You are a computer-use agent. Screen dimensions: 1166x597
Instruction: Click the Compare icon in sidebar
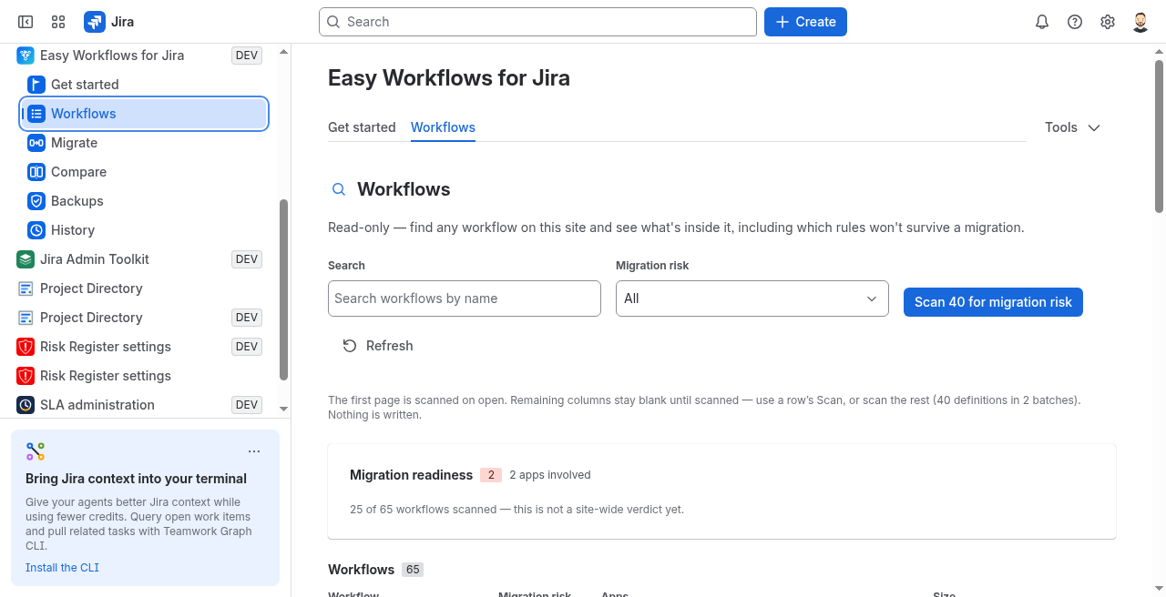[36, 172]
